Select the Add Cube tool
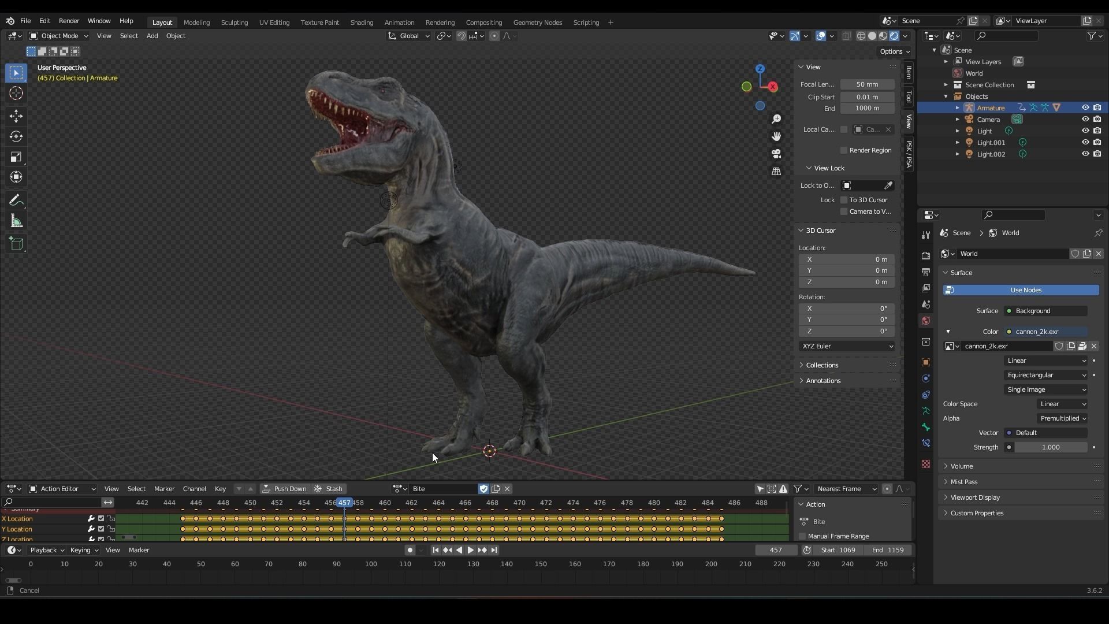The width and height of the screenshot is (1109, 624). (16, 244)
